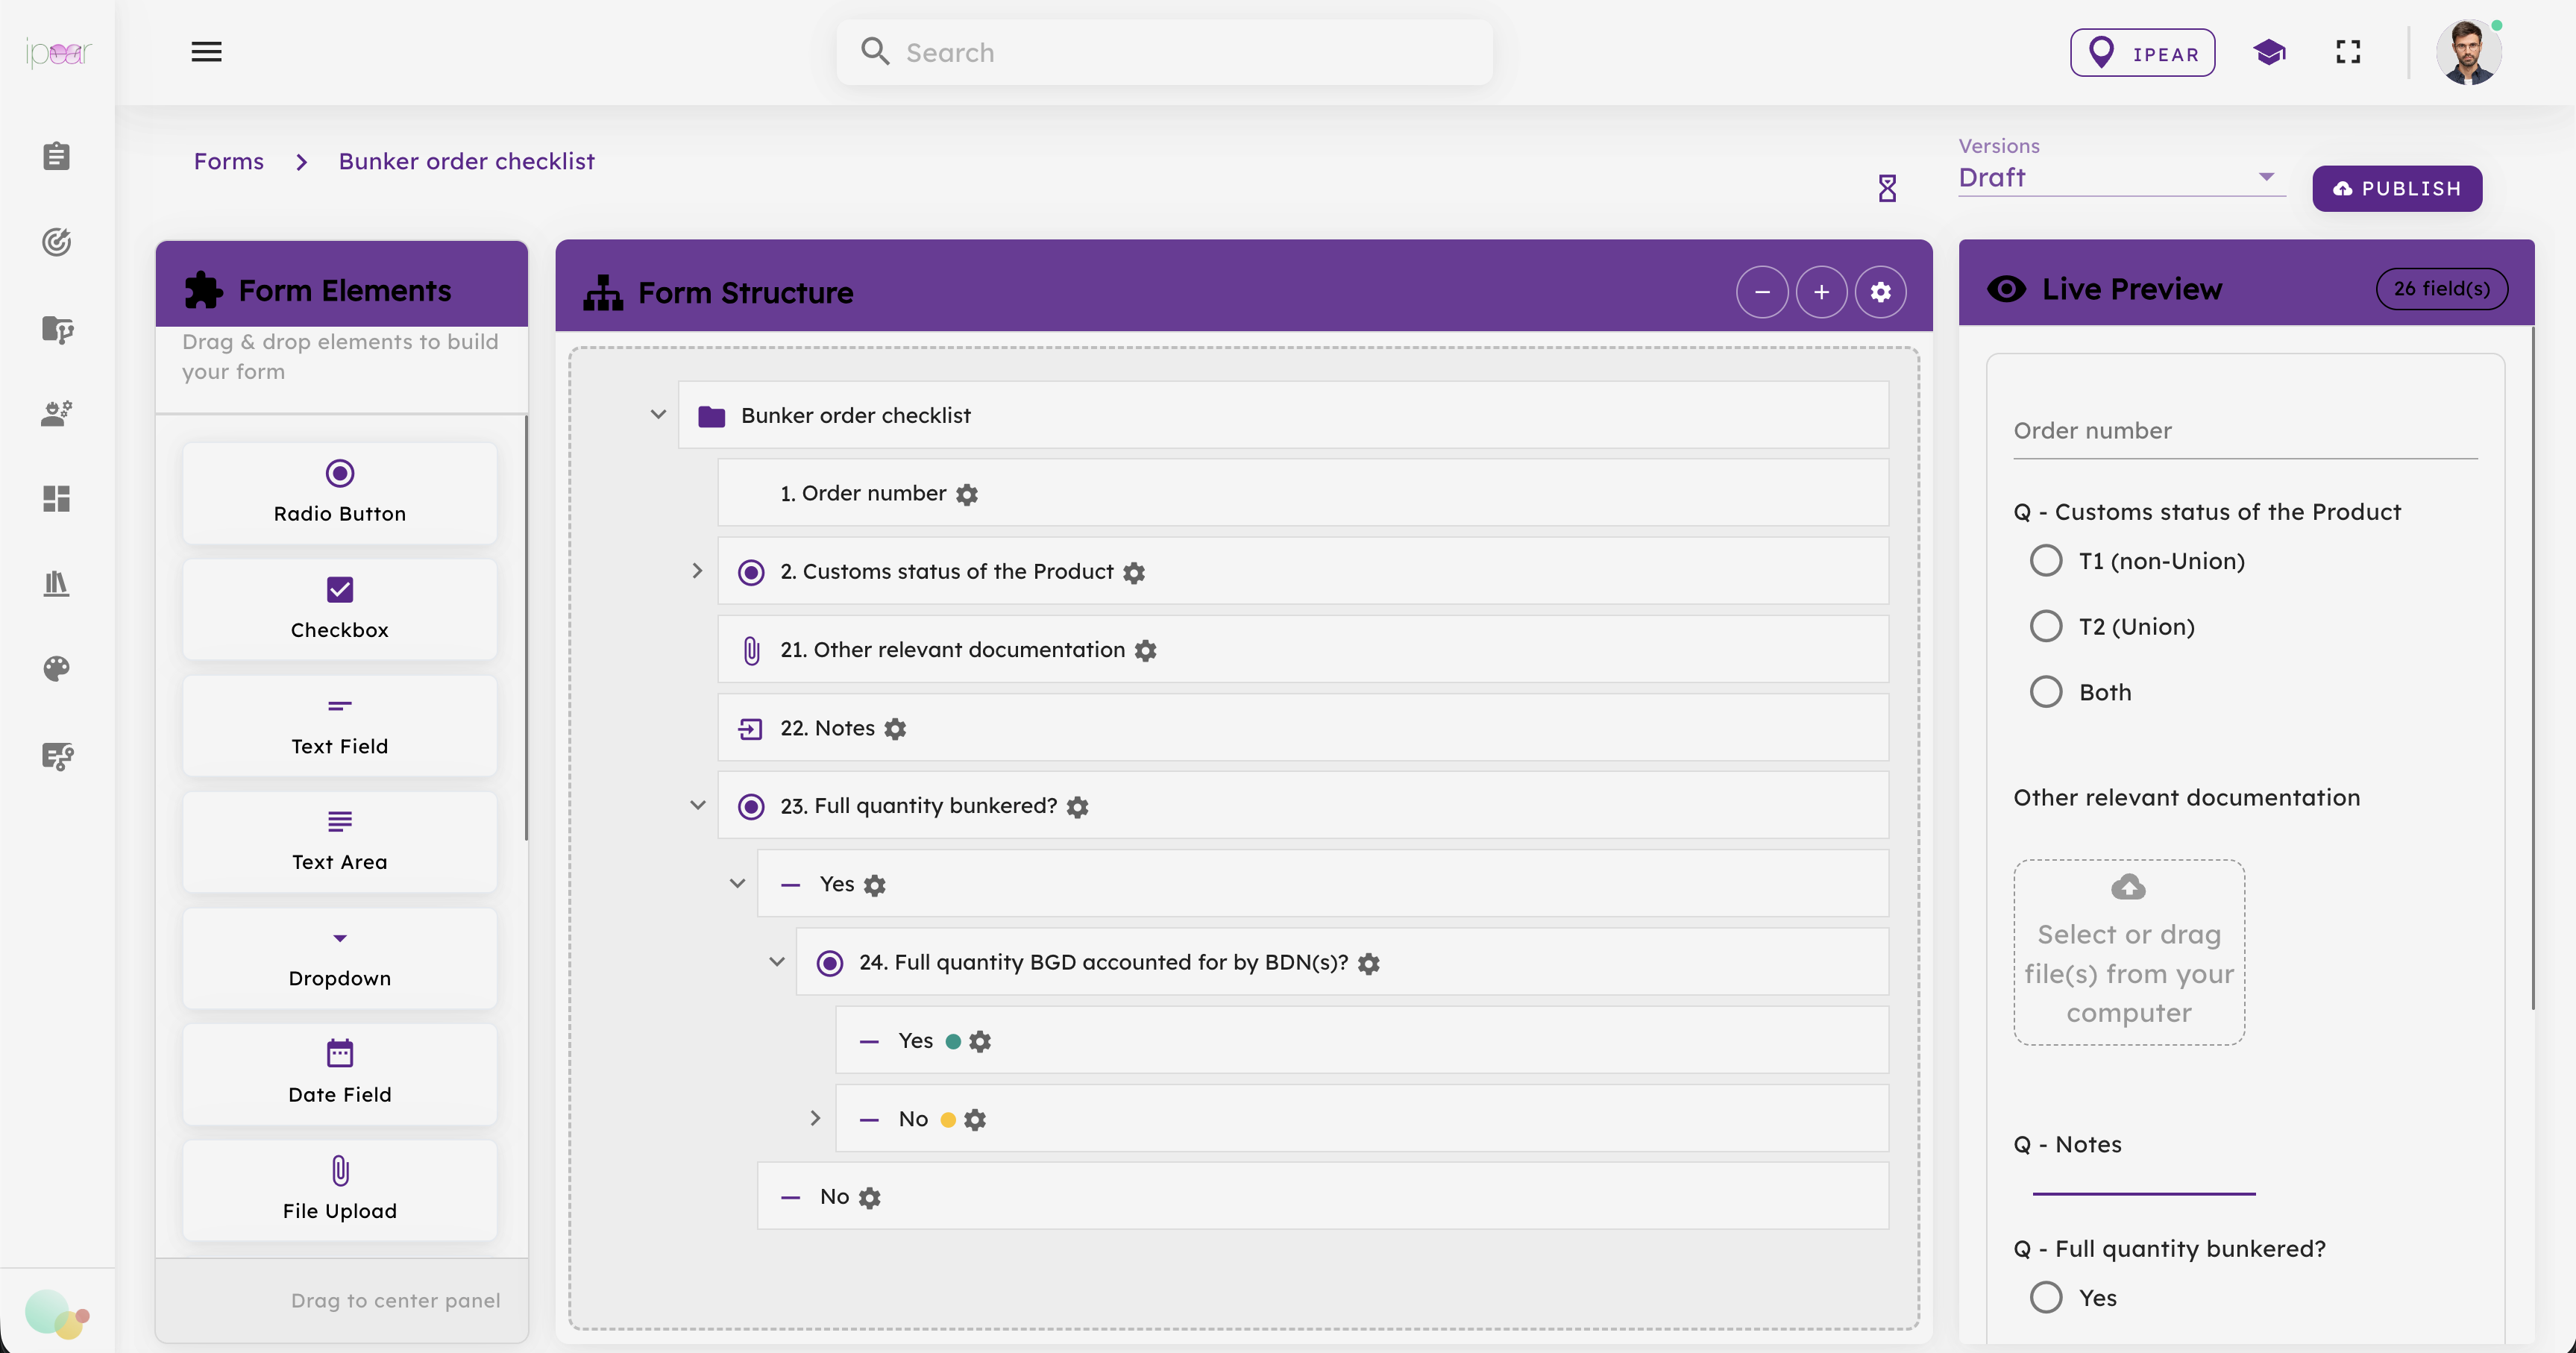Select the Date Field form element
This screenshot has height=1353, width=2576.
[340, 1074]
